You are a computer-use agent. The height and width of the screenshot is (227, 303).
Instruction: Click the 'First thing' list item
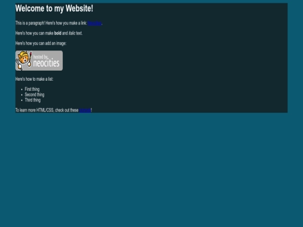32,89
